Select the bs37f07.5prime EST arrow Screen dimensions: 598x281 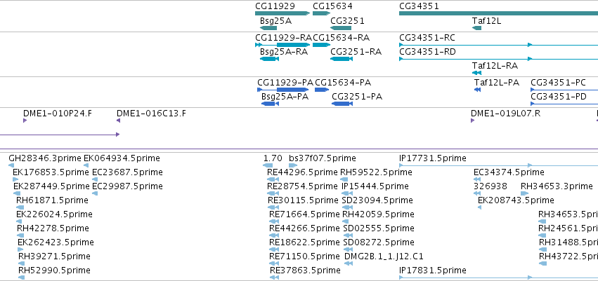click(x=293, y=165)
